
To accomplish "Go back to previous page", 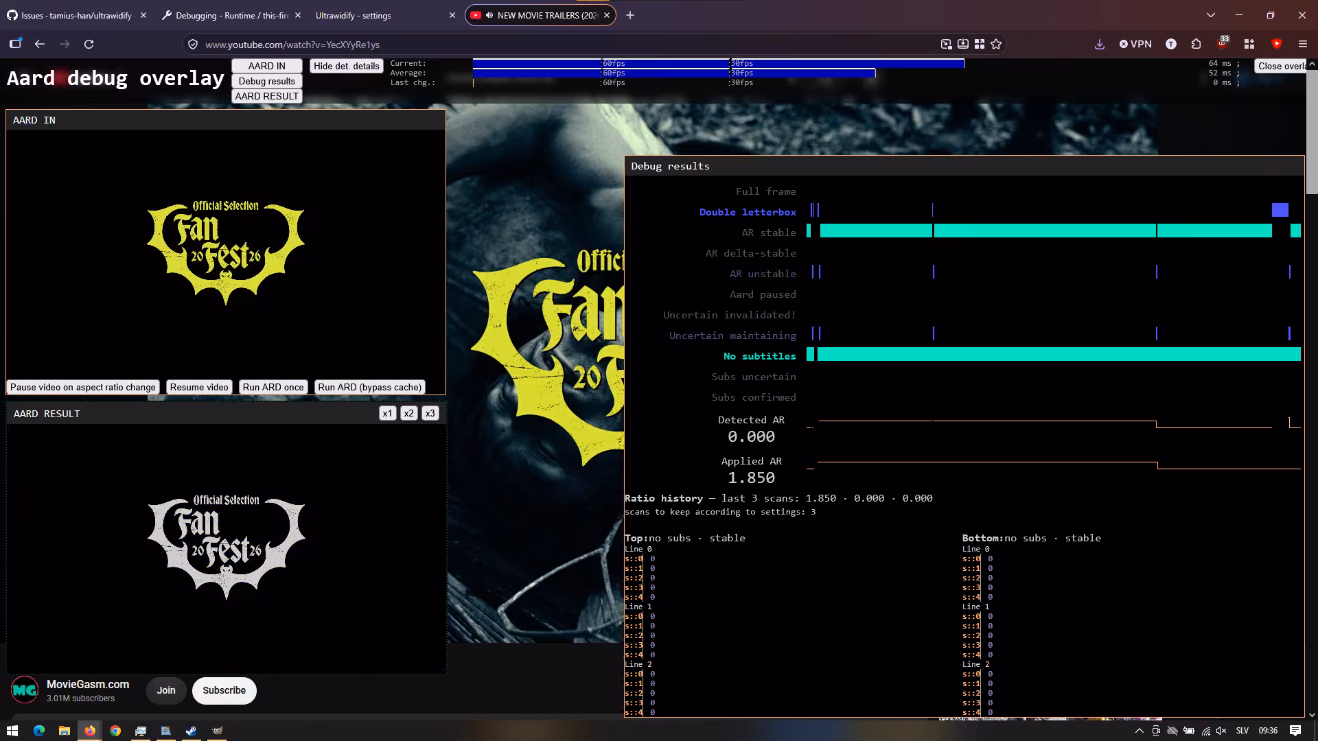I will [x=40, y=44].
